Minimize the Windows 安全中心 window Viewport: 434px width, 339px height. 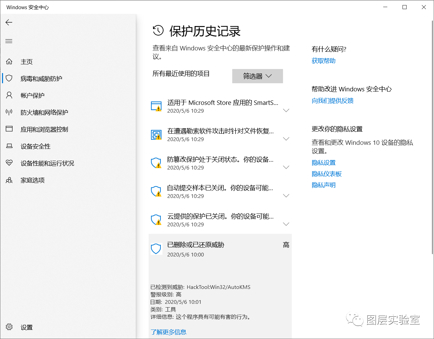tap(385, 7)
